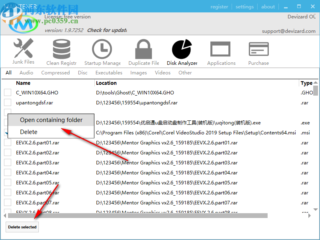The height and width of the screenshot is (240, 320).
Task: Open the Junk Files tool
Action: 23,51
